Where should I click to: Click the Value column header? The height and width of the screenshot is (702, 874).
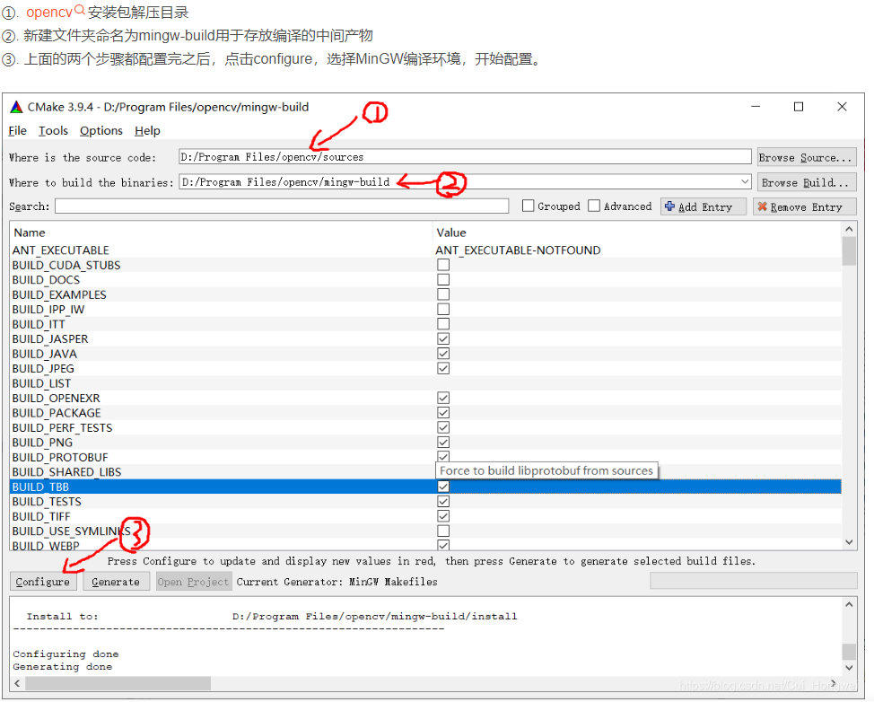pyautogui.click(x=451, y=233)
